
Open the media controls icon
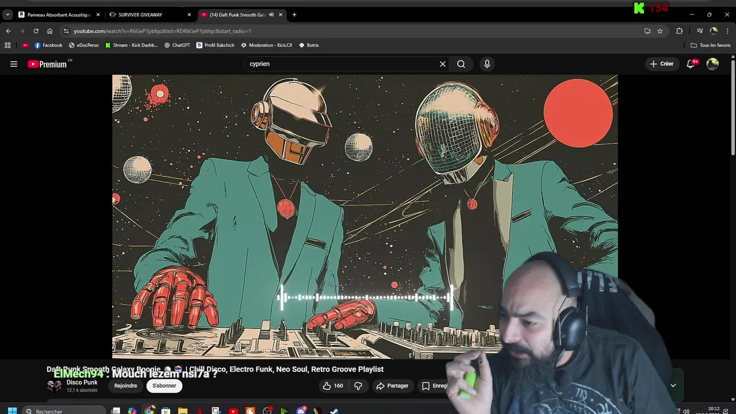coord(700,31)
